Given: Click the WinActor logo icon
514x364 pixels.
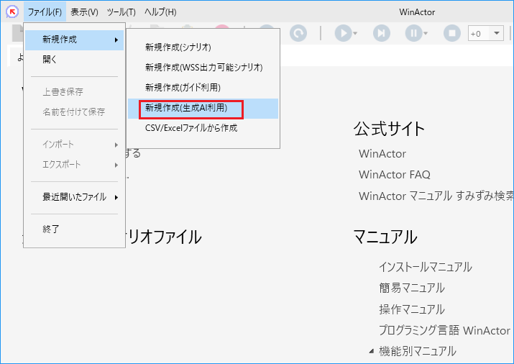Looking at the screenshot, I should tap(12, 12).
